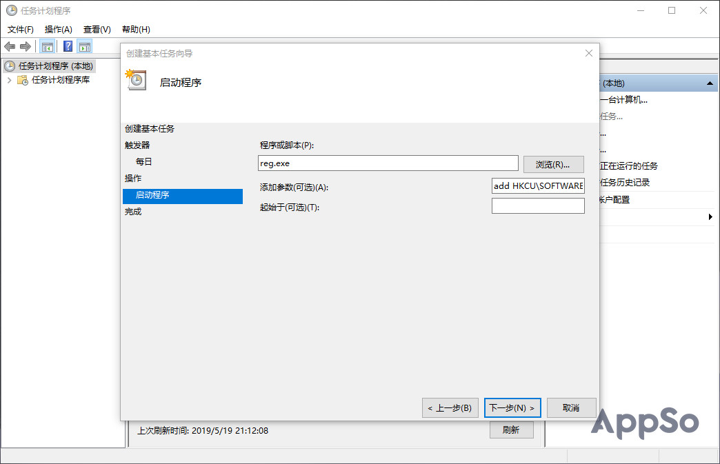Open the 操作(A) menu

point(59,30)
